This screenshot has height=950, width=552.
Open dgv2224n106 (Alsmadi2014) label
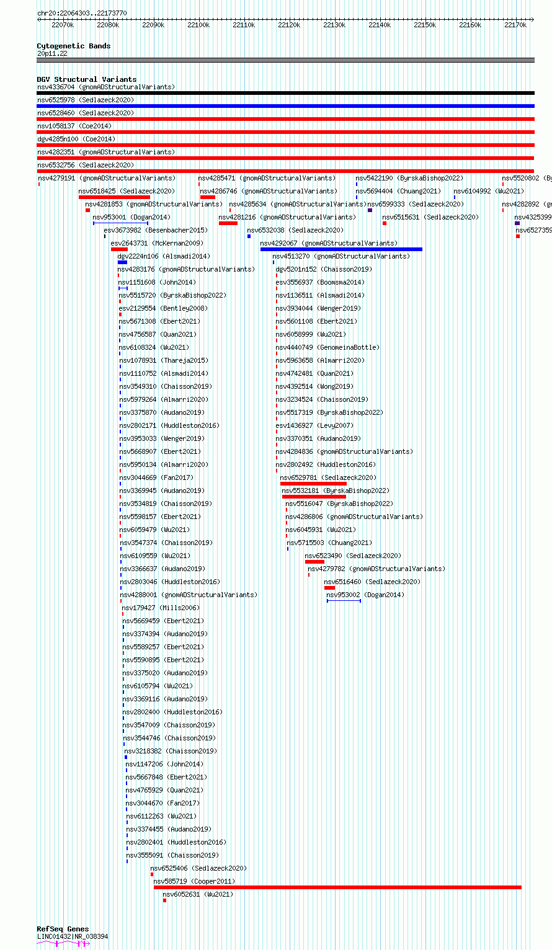click(x=164, y=256)
